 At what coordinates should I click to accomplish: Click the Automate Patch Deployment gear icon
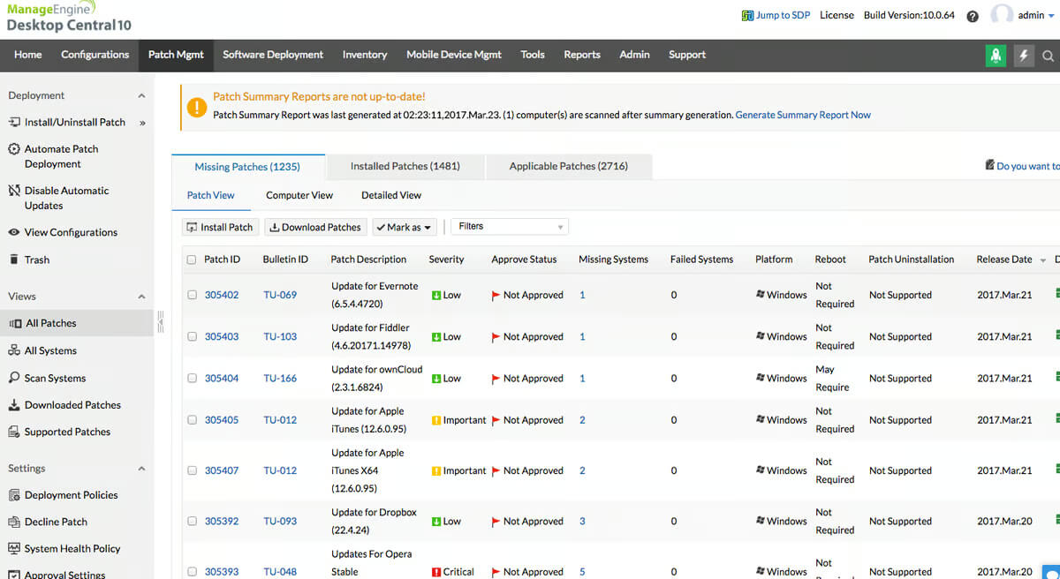[x=14, y=149]
